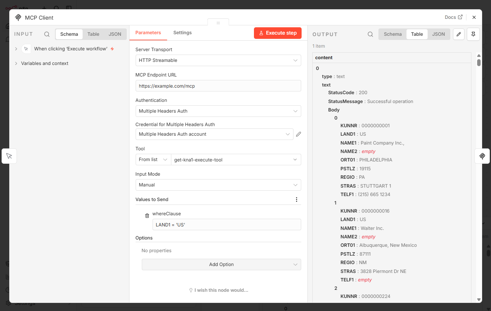Screen dimensions: 491x311
Task: Click previous node trigger button on left edge
Action: pyautogui.click(x=9, y=156)
